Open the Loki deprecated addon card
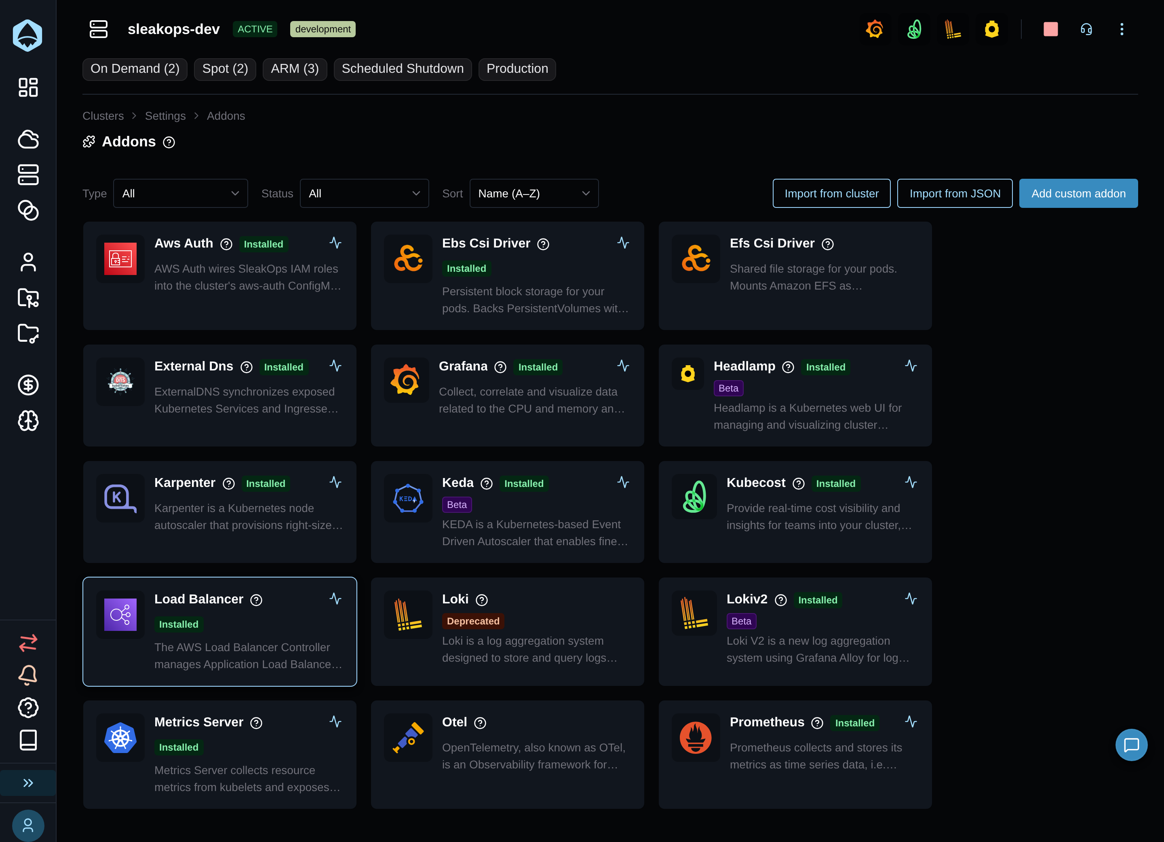Image resolution: width=1164 pixels, height=842 pixels. (x=508, y=632)
